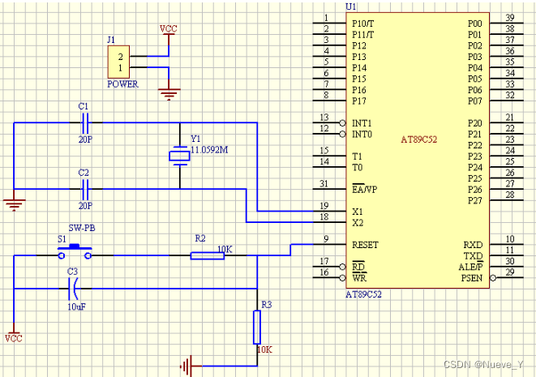Click the RESET pin label

(x=365, y=245)
